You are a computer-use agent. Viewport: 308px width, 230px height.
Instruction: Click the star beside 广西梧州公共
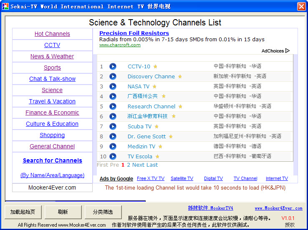click(x=164, y=96)
